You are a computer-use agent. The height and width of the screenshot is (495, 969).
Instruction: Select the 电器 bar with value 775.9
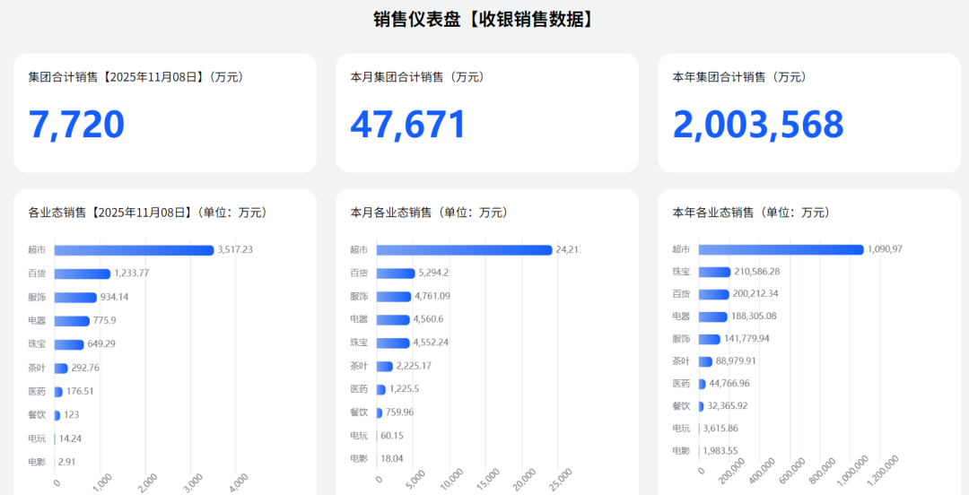(x=72, y=321)
